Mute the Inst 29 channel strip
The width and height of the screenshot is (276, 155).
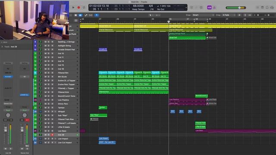pos(6,149)
